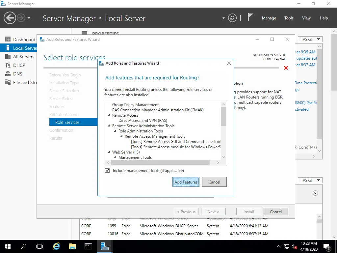Click RAS Connection Manager Administration Kit entry

158,110
